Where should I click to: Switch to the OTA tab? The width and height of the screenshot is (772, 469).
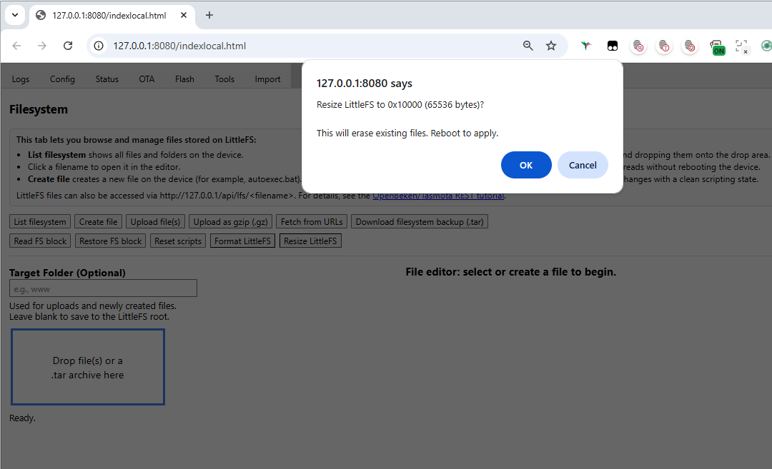pyautogui.click(x=147, y=79)
